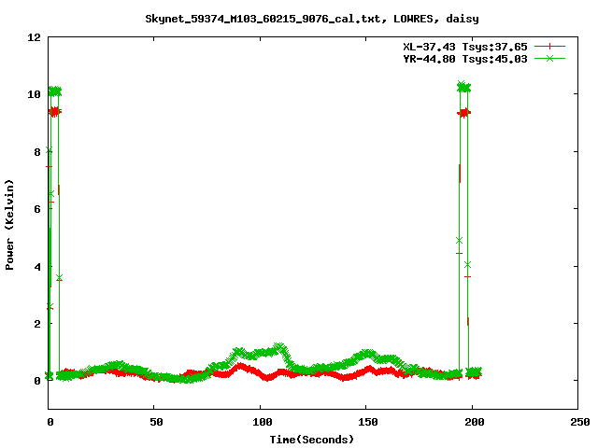Click the y-axis tick label 12
Viewport: 598px width, 448px height.
(x=34, y=37)
